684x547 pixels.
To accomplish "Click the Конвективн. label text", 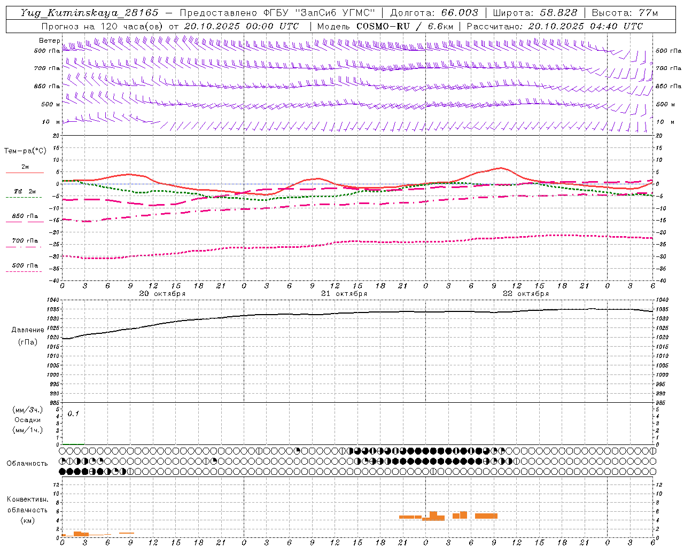I will pyautogui.click(x=27, y=499).
